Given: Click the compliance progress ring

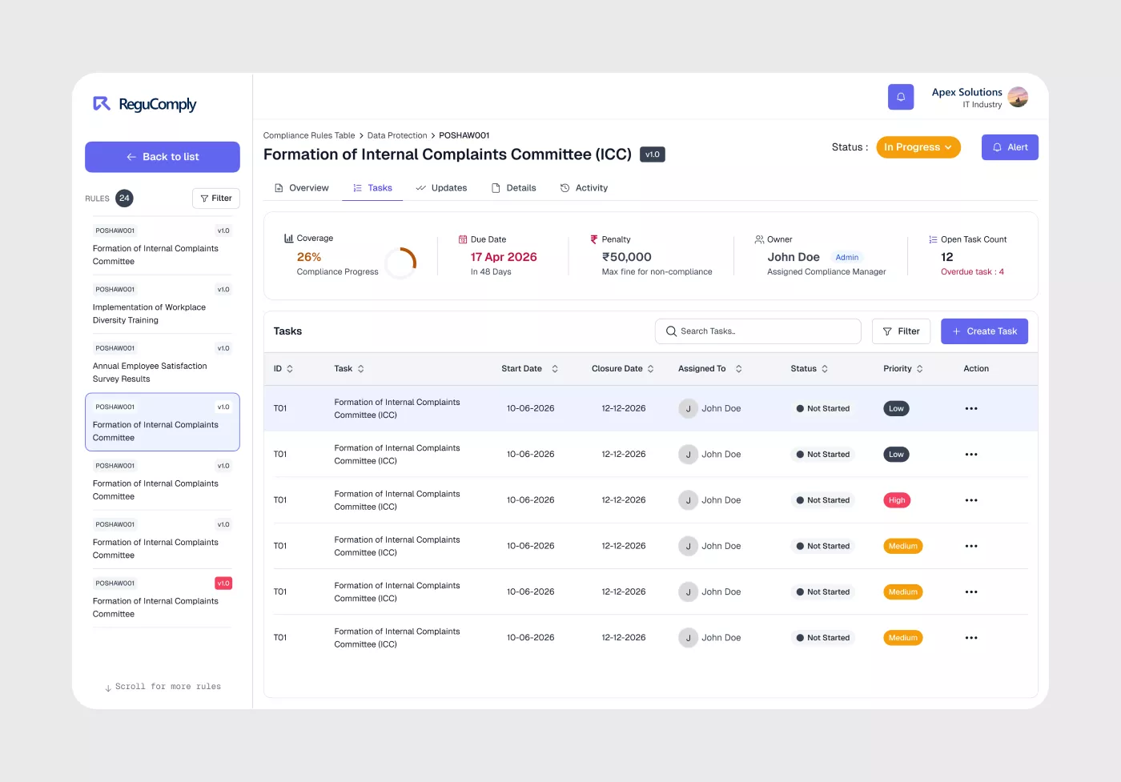Looking at the screenshot, I should [400, 263].
